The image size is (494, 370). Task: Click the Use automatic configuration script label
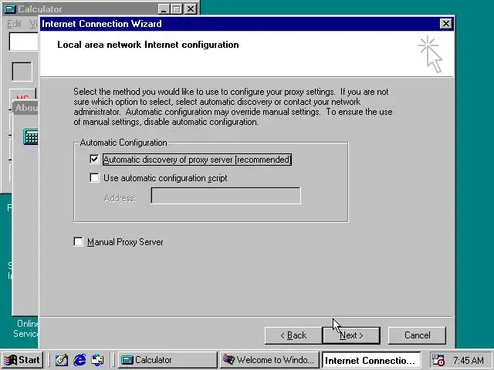(165, 178)
